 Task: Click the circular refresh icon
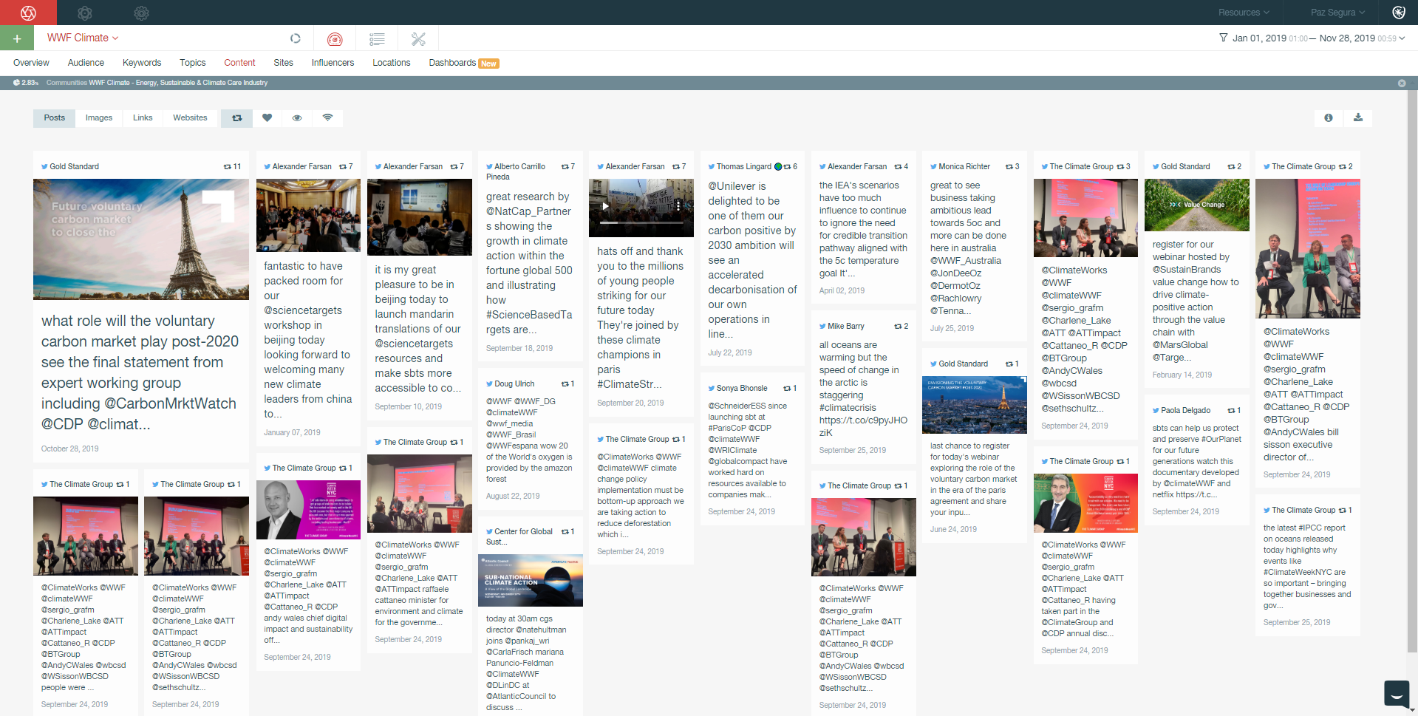[296, 38]
